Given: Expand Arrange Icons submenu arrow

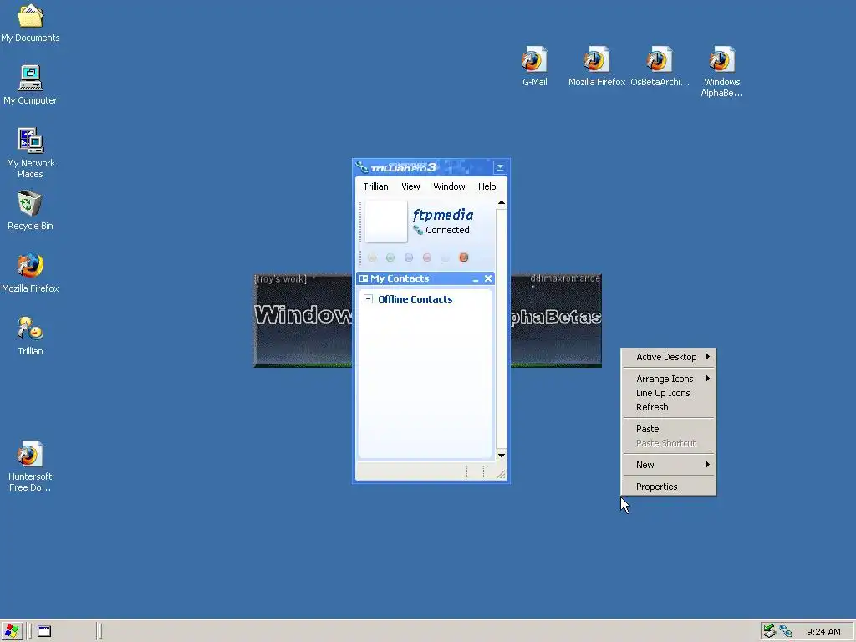Looking at the screenshot, I should [707, 379].
